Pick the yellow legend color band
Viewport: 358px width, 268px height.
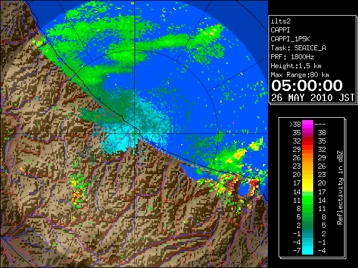click(308, 183)
